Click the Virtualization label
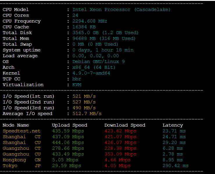215x174 pixels. (23, 85)
